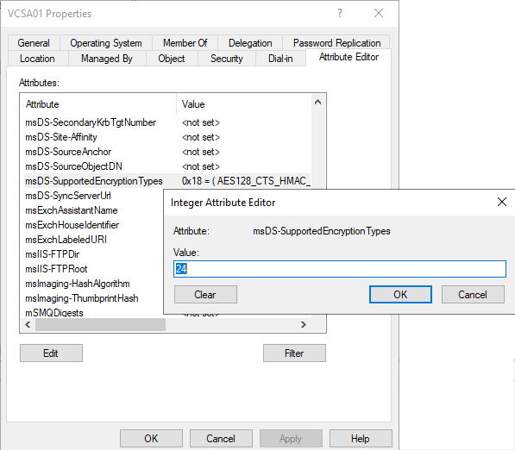Switch to the General tab
Image resolution: width=515 pixels, height=450 pixels.
point(34,43)
